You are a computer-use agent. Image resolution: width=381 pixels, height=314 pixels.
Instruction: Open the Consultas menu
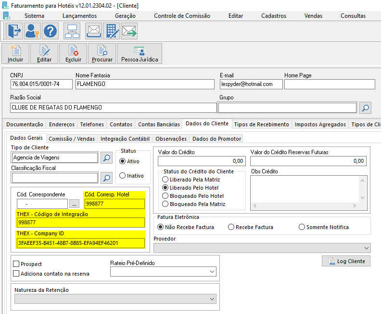pyautogui.click(x=353, y=16)
